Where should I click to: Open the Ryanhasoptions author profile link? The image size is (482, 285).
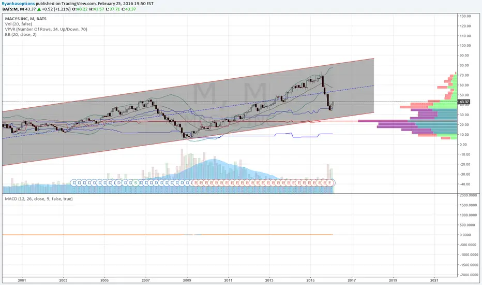pyautogui.click(x=18, y=4)
